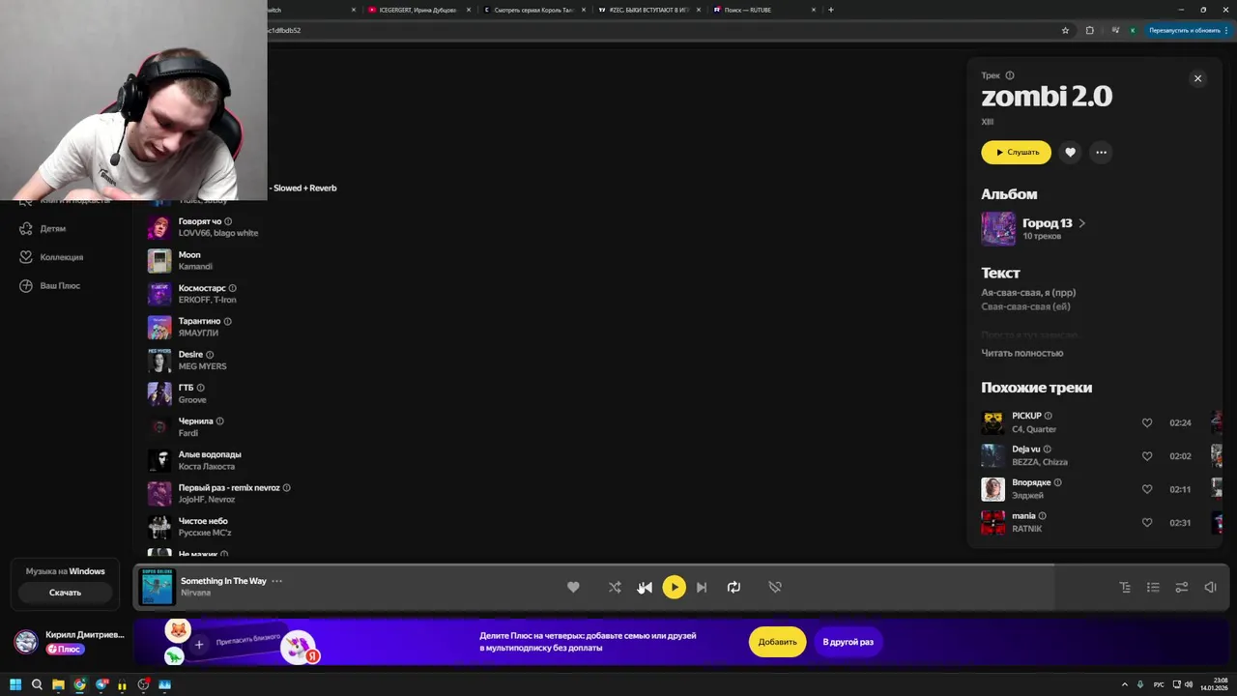Screen dimensions: 1237x696
Task: Click Перезапустить и обновить button
Action: coord(1185,30)
